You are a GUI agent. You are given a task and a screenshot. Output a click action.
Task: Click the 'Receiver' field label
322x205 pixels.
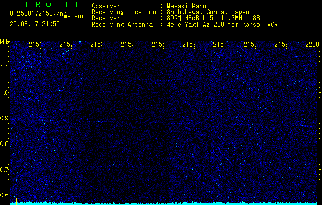(x=106, y=18)
